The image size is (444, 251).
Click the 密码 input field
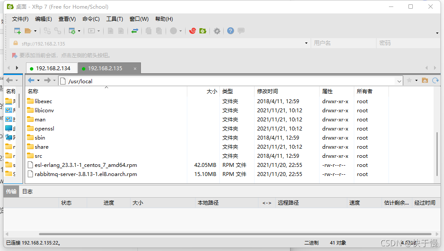(408, 43)
